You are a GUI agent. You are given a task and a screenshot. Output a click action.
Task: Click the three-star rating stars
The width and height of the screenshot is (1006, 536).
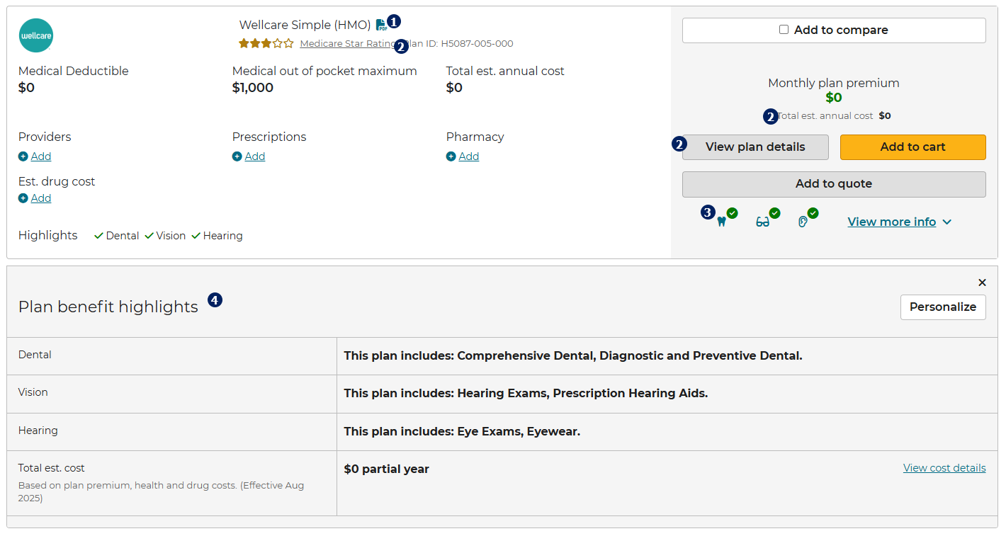pos(266,44)
